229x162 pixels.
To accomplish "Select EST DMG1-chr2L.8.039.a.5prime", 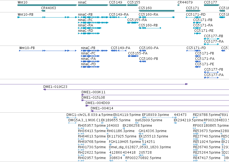I will [71, 118].
